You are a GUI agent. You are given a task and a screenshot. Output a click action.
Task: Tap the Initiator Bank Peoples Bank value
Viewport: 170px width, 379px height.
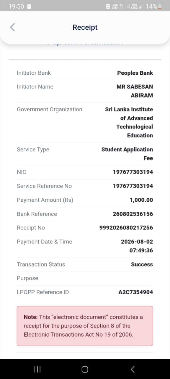(135, 73)
